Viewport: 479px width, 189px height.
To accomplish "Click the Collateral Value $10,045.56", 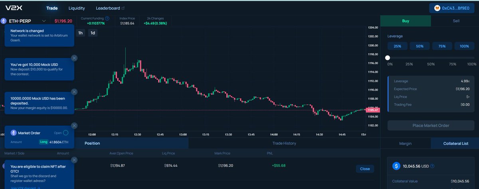I will pos(460,181).
